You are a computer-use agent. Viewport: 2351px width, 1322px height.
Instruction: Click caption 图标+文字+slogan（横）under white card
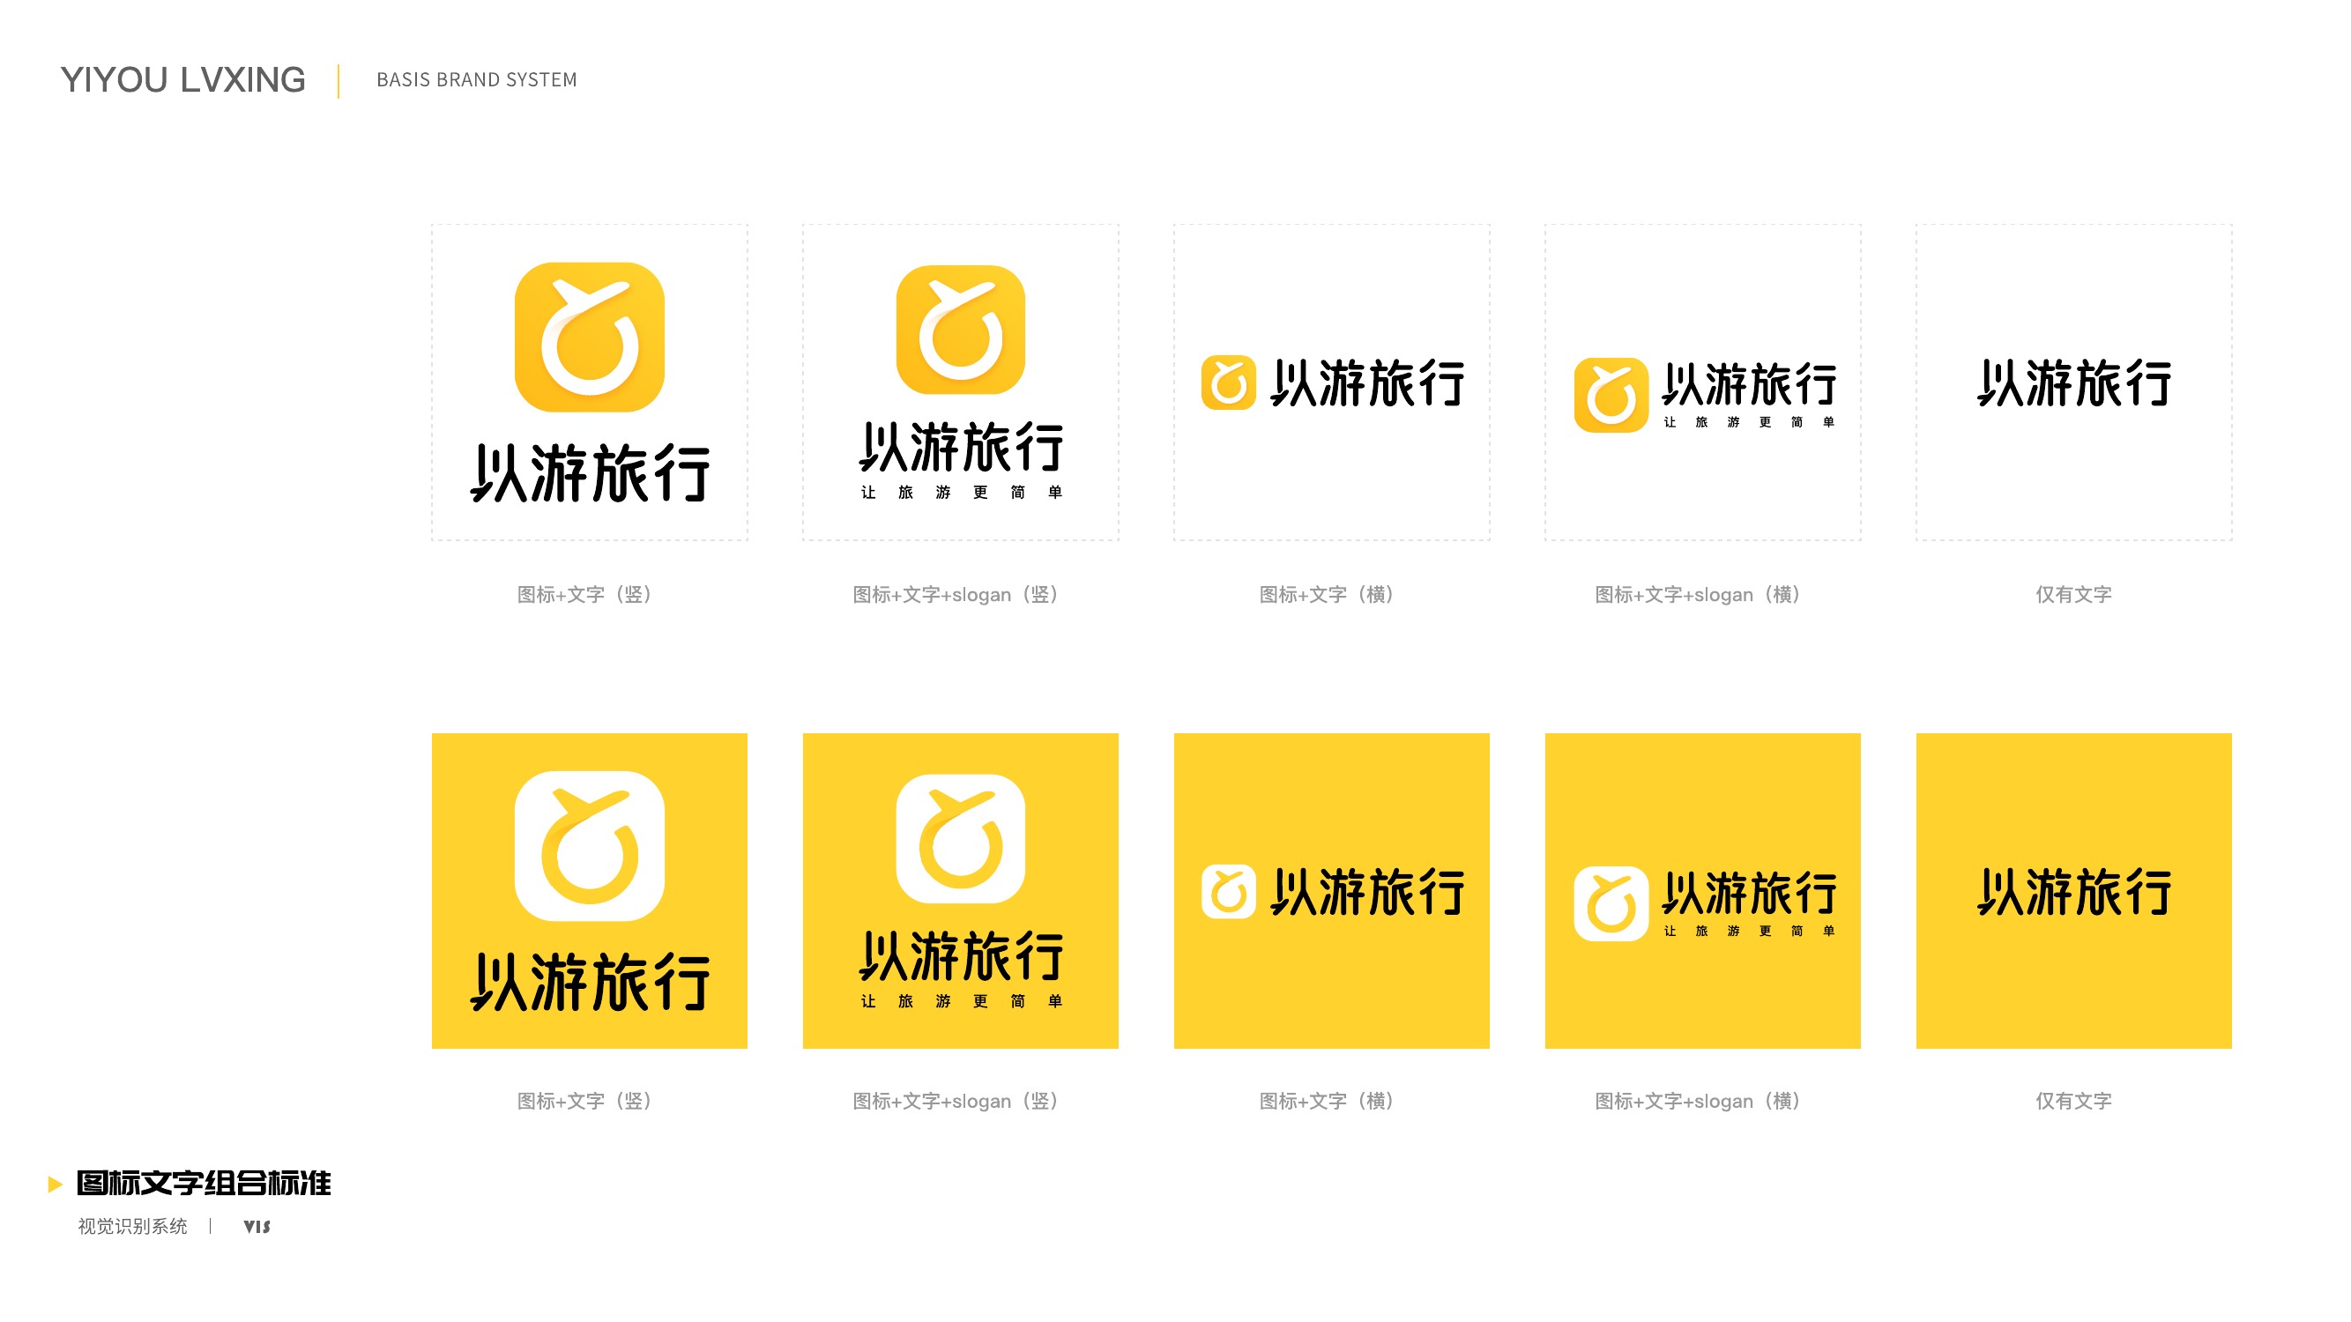click(x=1698, y=595)
